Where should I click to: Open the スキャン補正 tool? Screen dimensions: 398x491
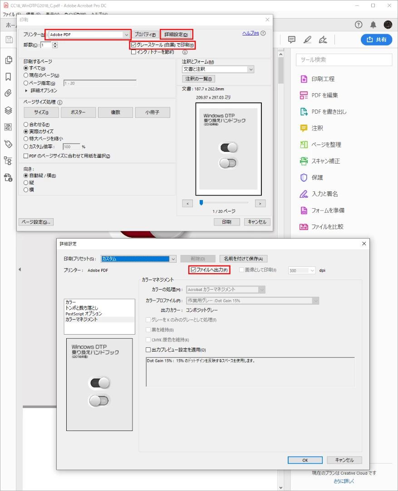[320, 161]
